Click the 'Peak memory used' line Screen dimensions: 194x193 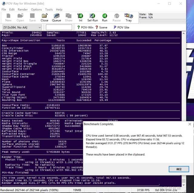point(36,152)
